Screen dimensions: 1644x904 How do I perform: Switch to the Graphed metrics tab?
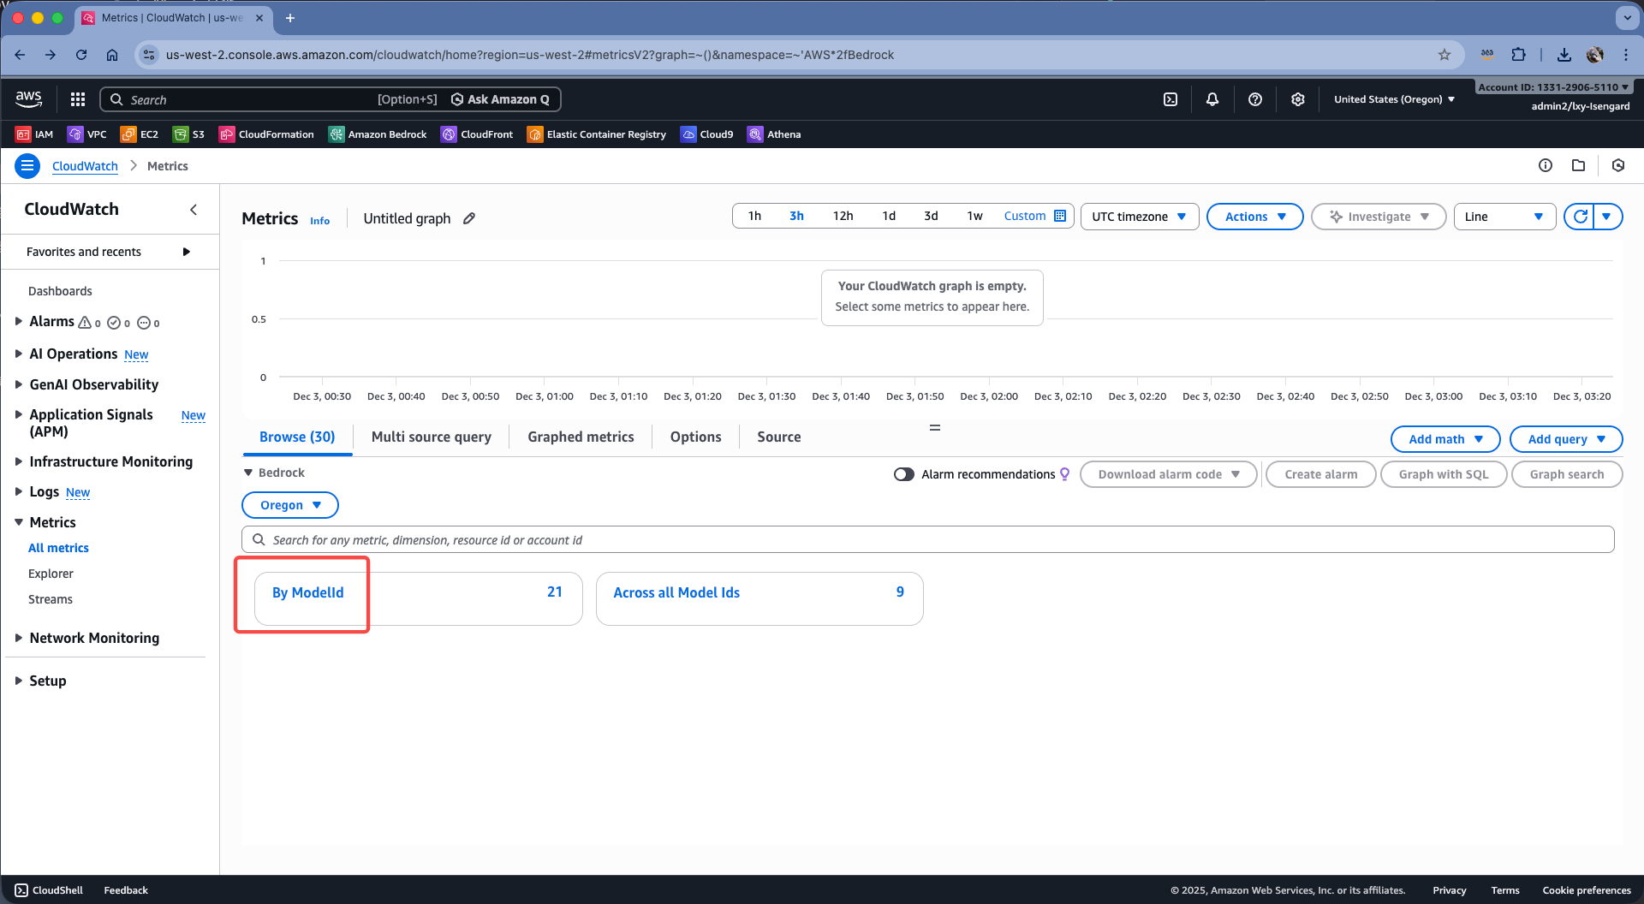coord(581,437)
